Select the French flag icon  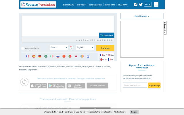tap(28, 56)
